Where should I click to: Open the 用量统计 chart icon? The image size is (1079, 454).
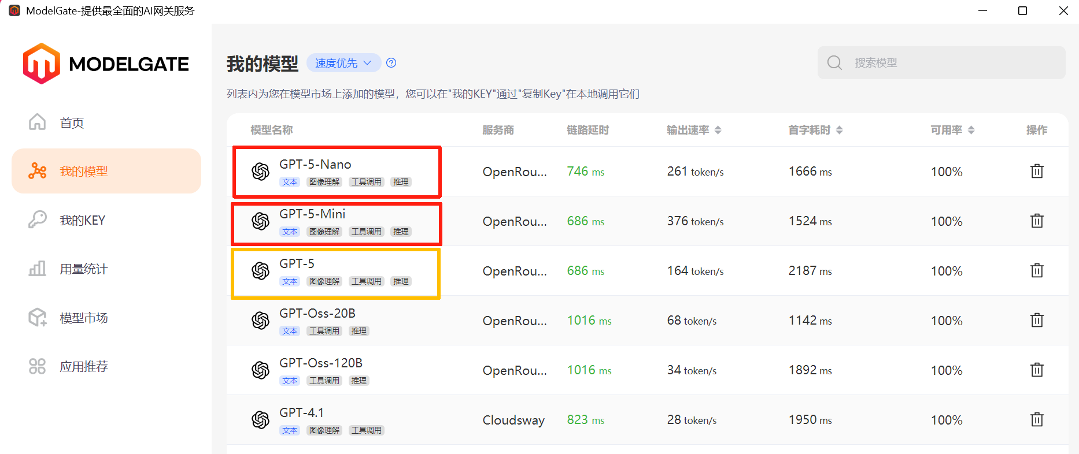coord(38,269)
